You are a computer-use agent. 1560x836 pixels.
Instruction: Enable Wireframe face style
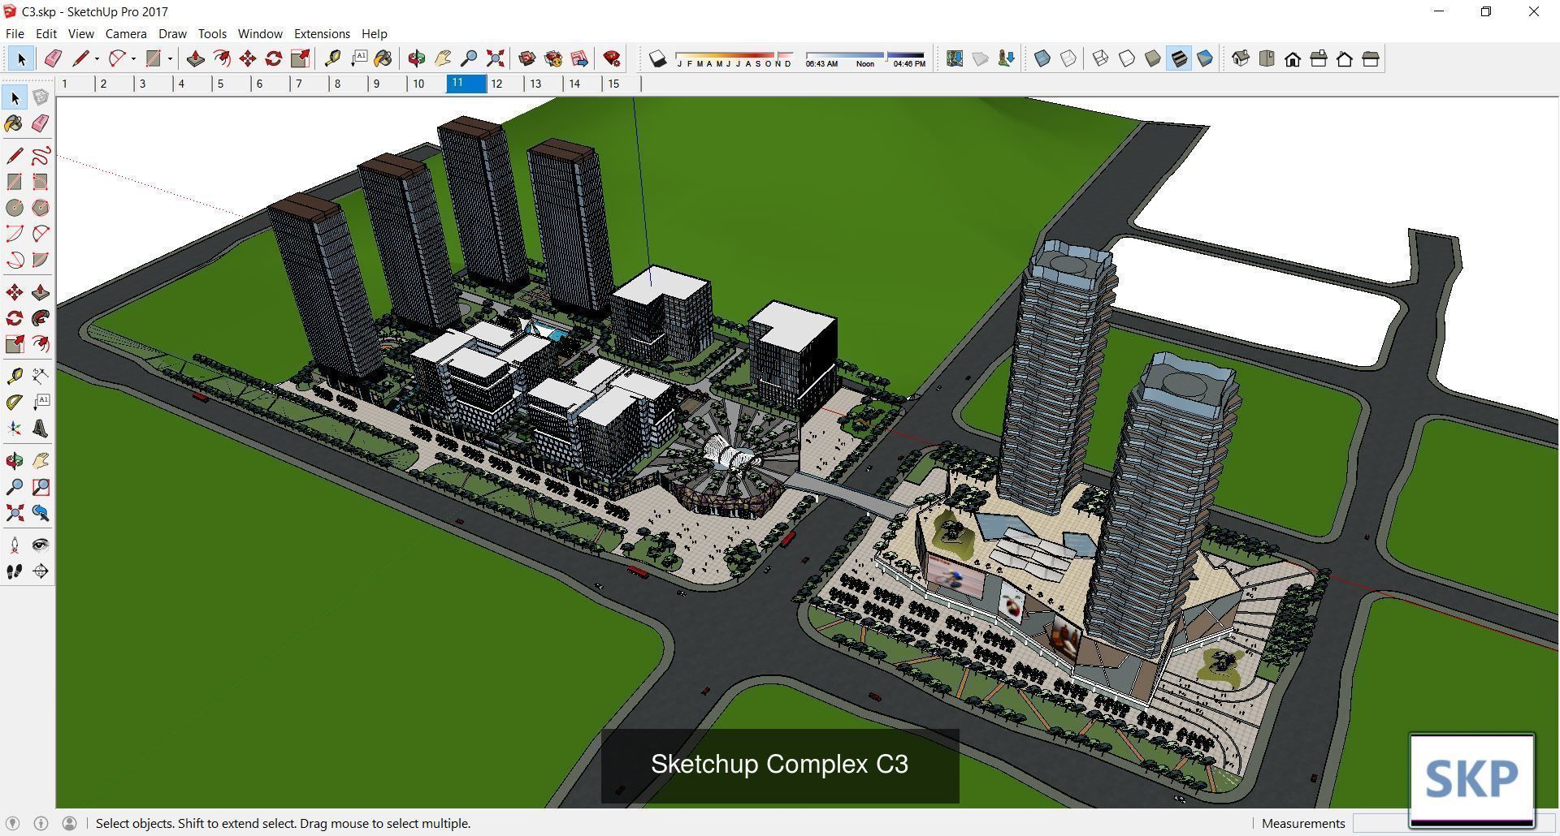(x=1101, y=58)
